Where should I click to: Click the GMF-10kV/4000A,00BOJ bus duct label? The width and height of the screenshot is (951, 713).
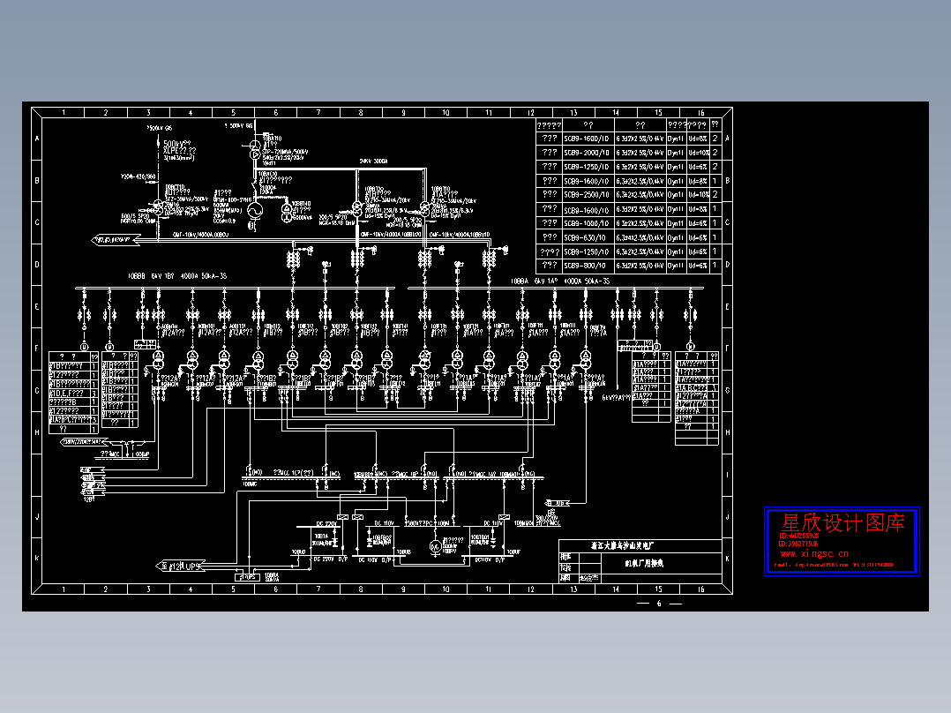pos(200,235)
